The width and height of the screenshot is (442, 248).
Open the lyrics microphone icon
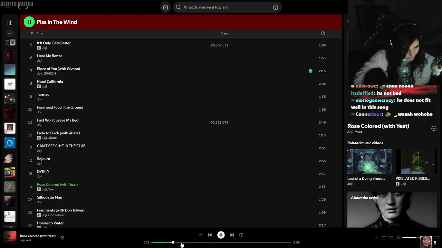click(377, 238)
